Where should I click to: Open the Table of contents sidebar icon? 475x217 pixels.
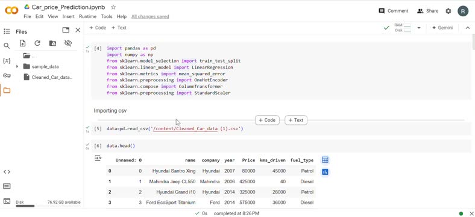coord(7,31)
